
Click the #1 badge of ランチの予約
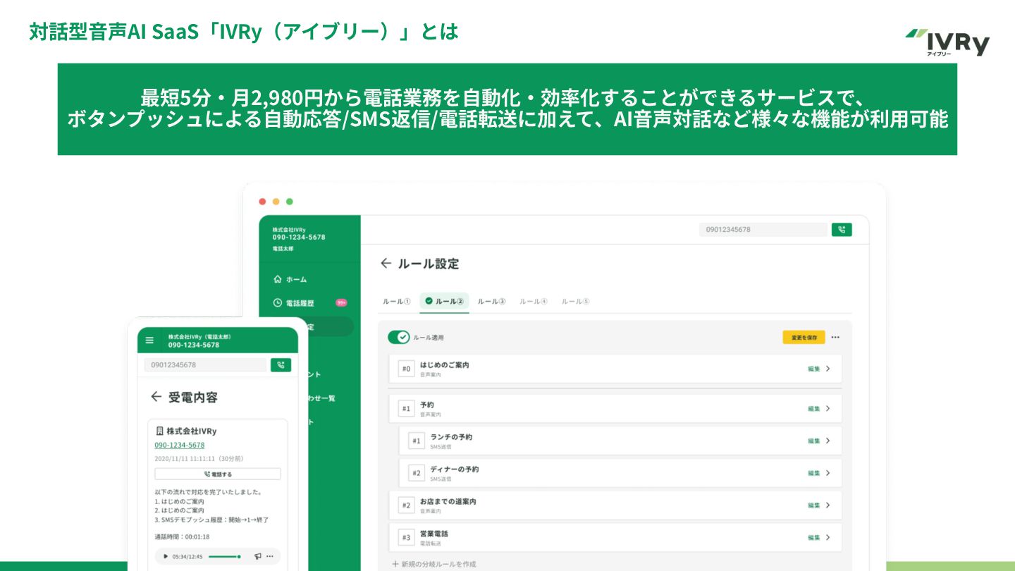[x=417, y=441]
